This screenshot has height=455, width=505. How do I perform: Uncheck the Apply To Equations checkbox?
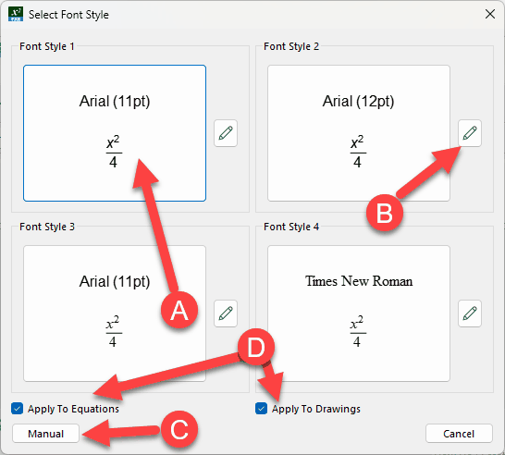[17, 409]
